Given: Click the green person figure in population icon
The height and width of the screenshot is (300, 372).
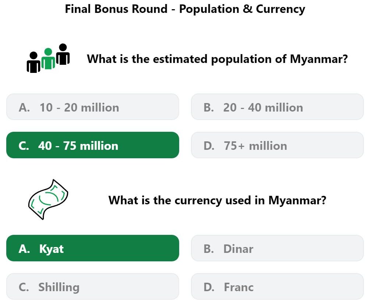Looking at the screenshot, I should tap(48, 59).
